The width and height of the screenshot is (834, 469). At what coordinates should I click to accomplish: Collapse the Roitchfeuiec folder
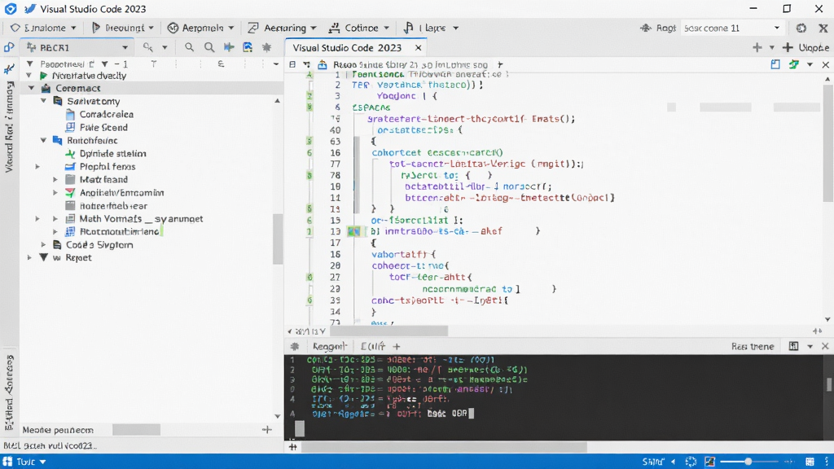coord(44,140)
